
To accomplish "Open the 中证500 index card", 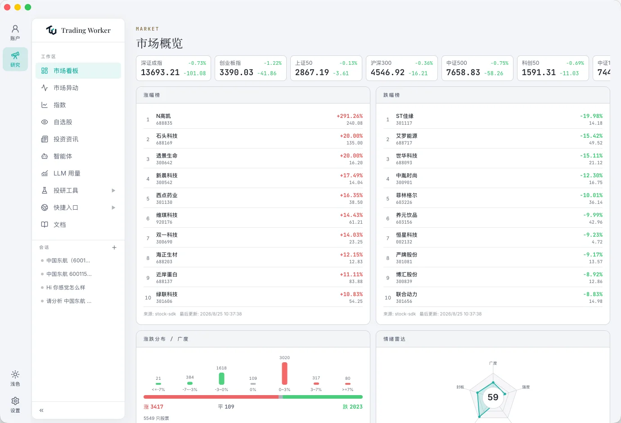I will coord(477,68).
